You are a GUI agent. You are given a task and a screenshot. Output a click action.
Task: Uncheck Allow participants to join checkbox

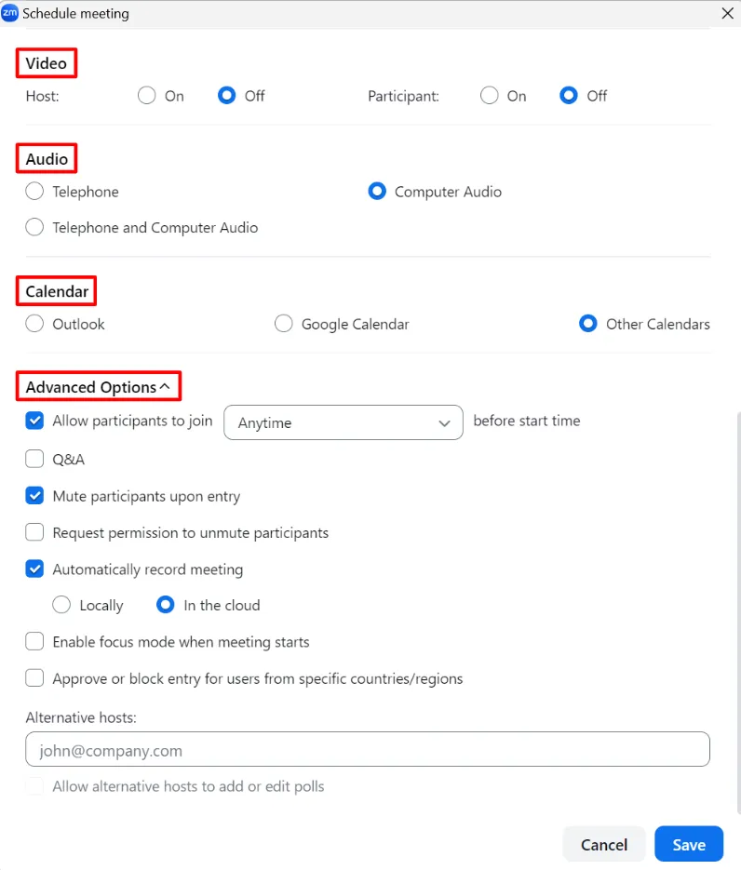click(34, 421)
